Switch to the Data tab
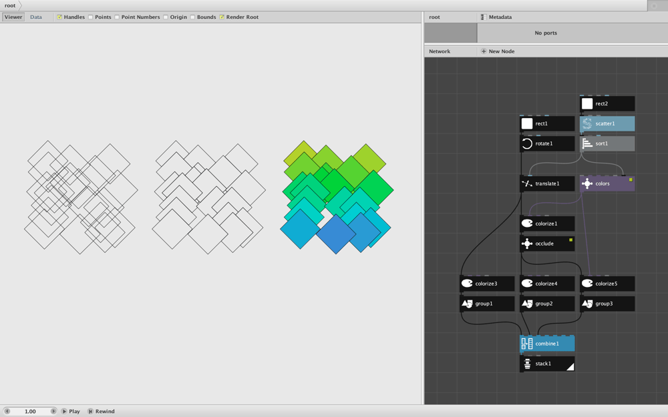The width and height of the screenshot is (668, 417). (x=36, y=17)
